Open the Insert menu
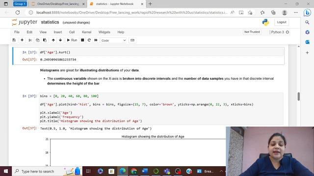 [58, 32]
